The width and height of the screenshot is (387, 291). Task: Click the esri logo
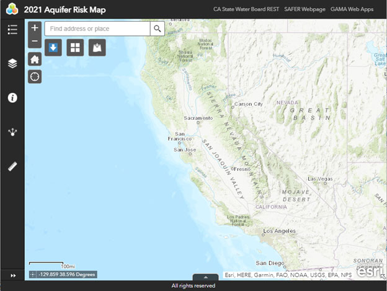pyautogui.click(x=370, y=271)
